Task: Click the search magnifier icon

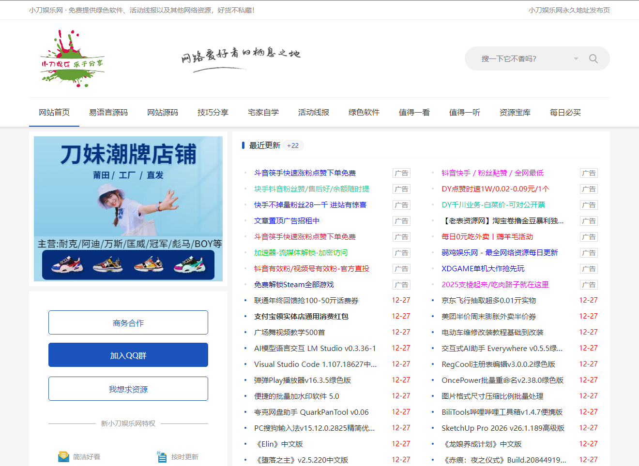Action: pos(593,58)
